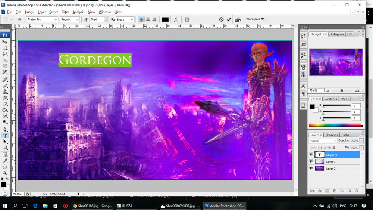Toggle visibility of Layer 3
Viewport: 373px width, 210px height.
click(311, 161)
